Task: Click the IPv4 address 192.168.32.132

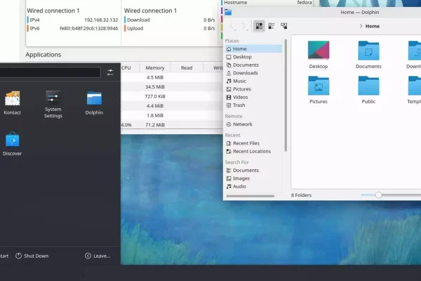Action: [x=101, y=20]
